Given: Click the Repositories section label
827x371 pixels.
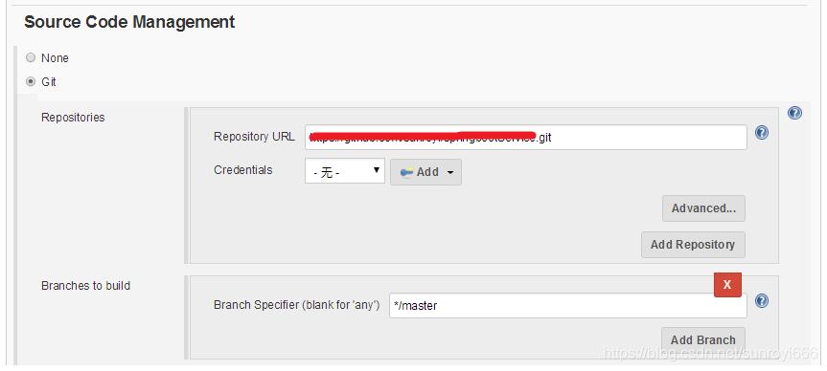Looking at the screenshot, I should point(73,118).
